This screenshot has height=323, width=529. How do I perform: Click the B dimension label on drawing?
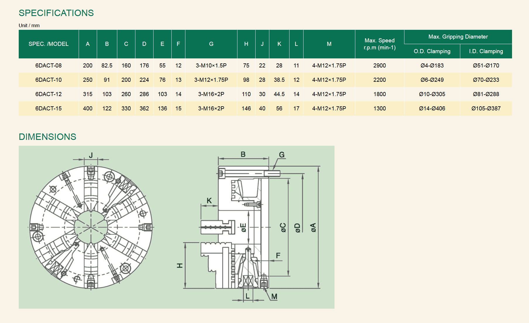[x=243, y=154]
